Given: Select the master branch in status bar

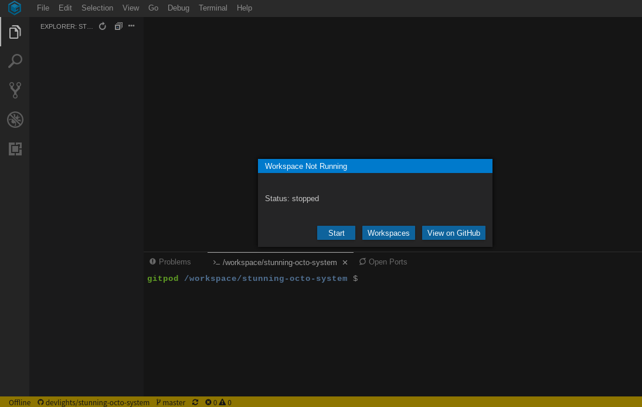Looking at the screenshot, I should [x=171, y=402].
